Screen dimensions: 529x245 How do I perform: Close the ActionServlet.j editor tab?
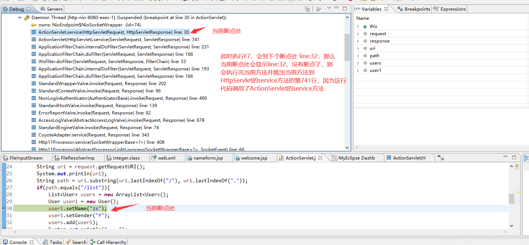point(320,158)
